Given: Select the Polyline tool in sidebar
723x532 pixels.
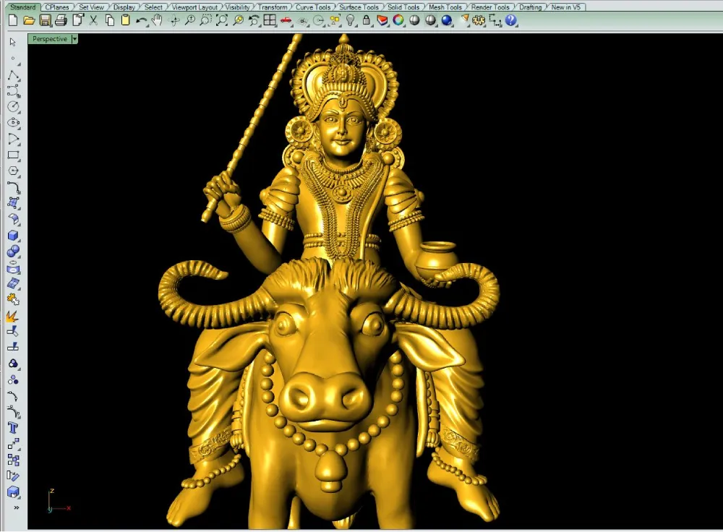Looking at the screenshot, I should click(x=13, y=75).
